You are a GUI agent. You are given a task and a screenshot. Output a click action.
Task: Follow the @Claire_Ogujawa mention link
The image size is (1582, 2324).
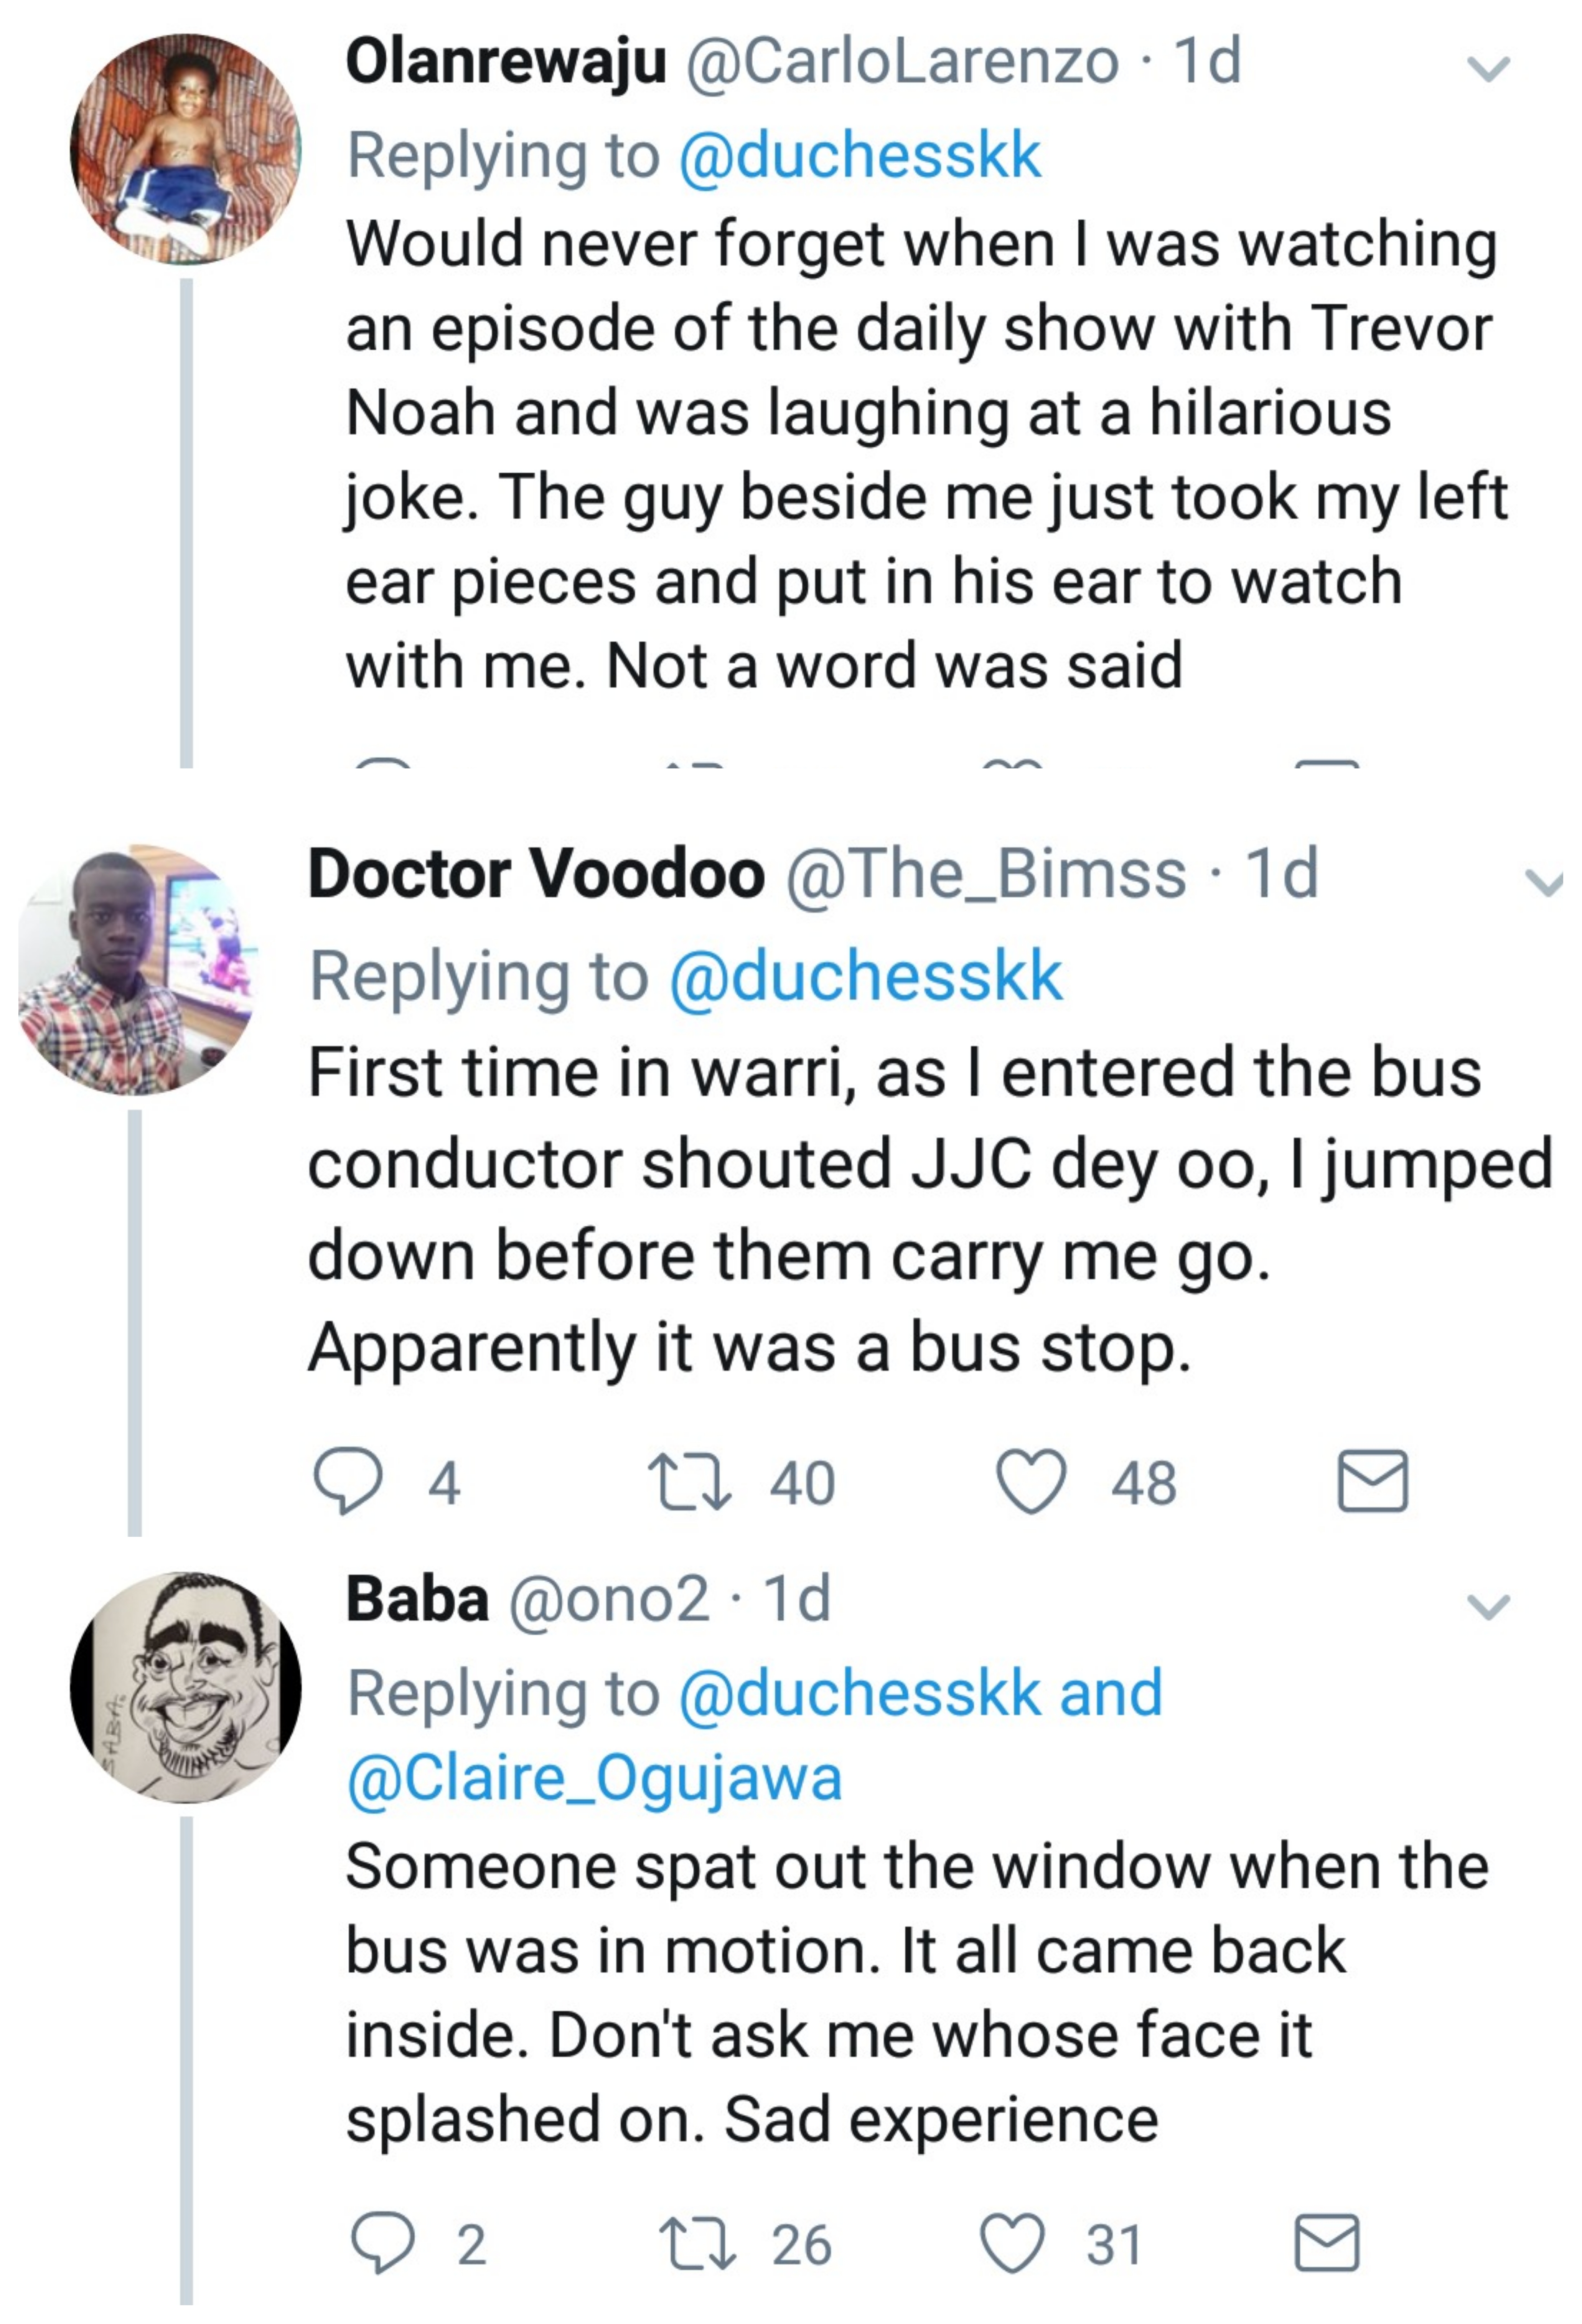pyautogui.click(x=595, y=1777)
